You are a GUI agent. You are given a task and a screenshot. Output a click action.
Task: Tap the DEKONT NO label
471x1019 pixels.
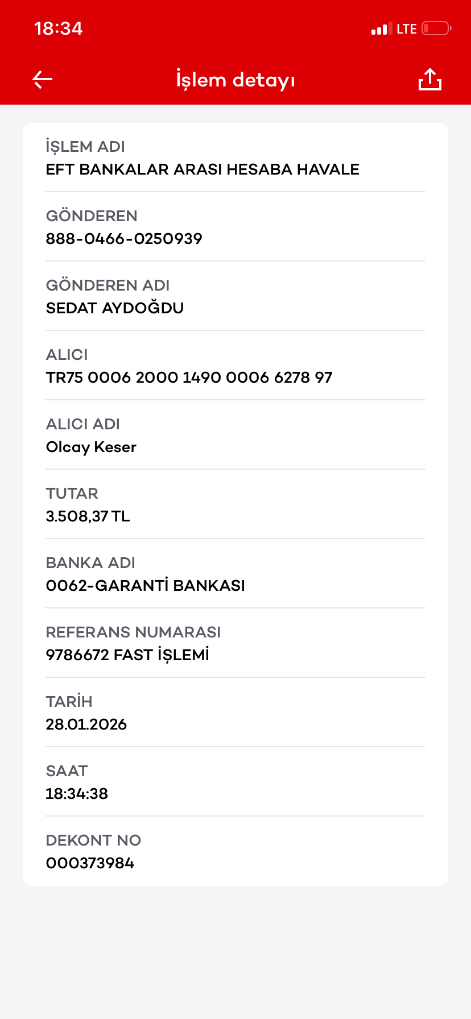pyautogui.click(x=93, y=840)
